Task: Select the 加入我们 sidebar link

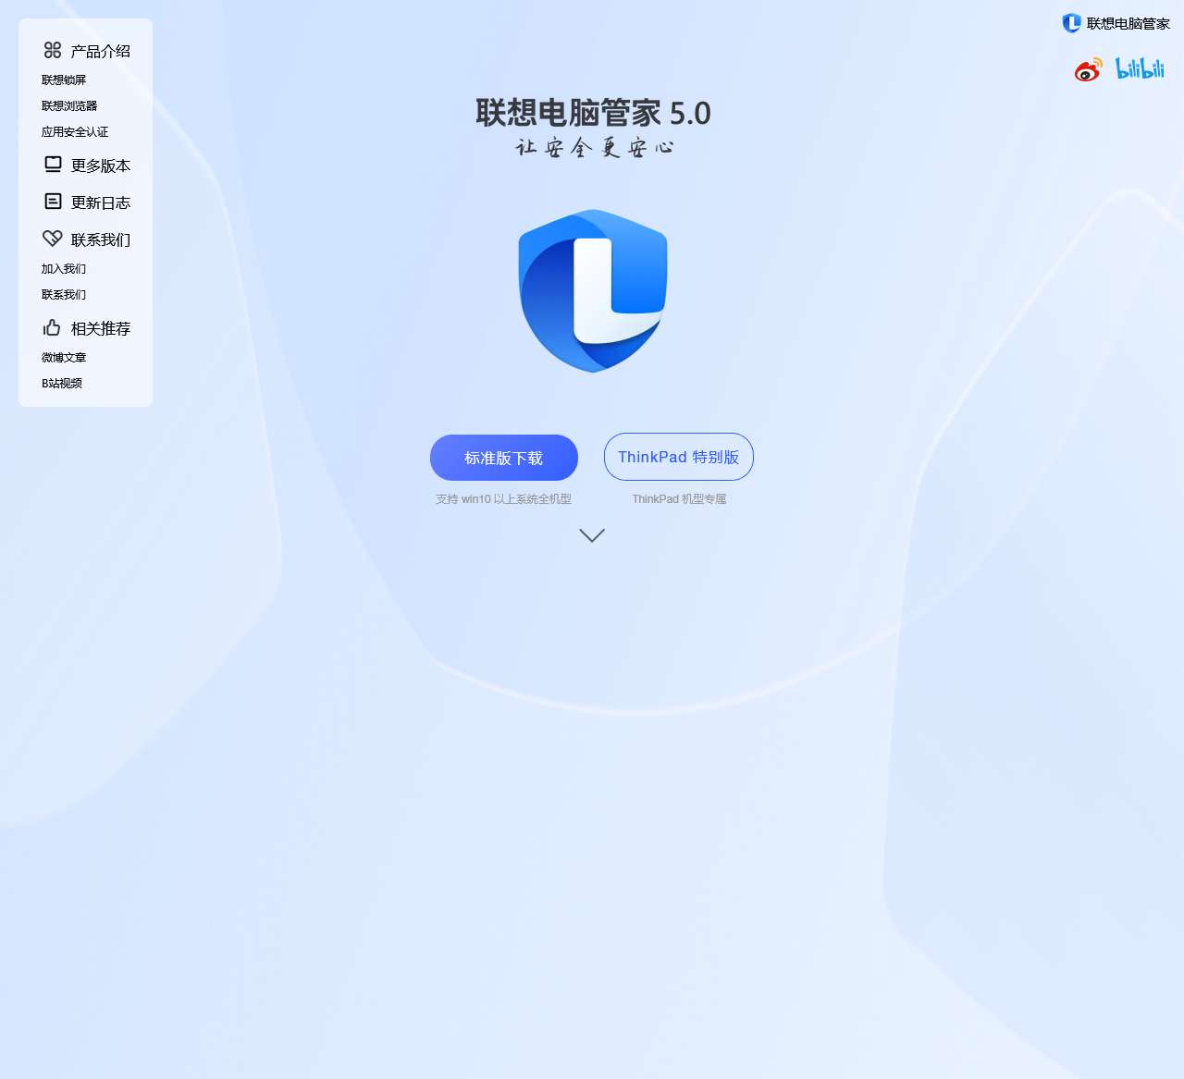Action: click(64, 269)
